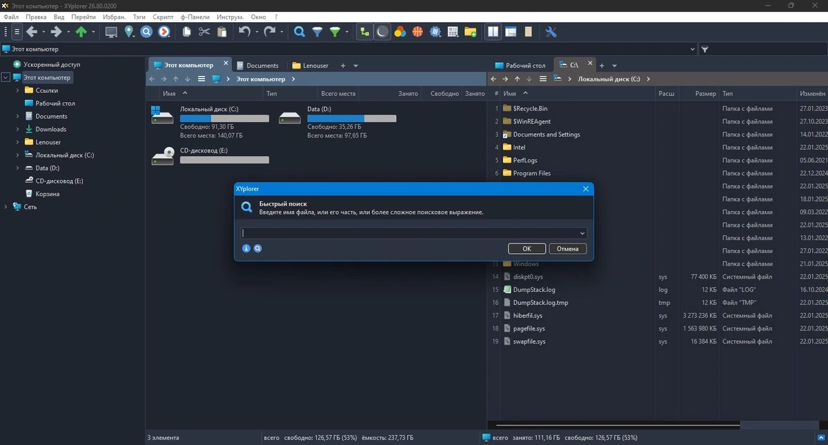828x445 pixels.
Task: Click the grid columns toolbar icon
Action: [453, 32]
